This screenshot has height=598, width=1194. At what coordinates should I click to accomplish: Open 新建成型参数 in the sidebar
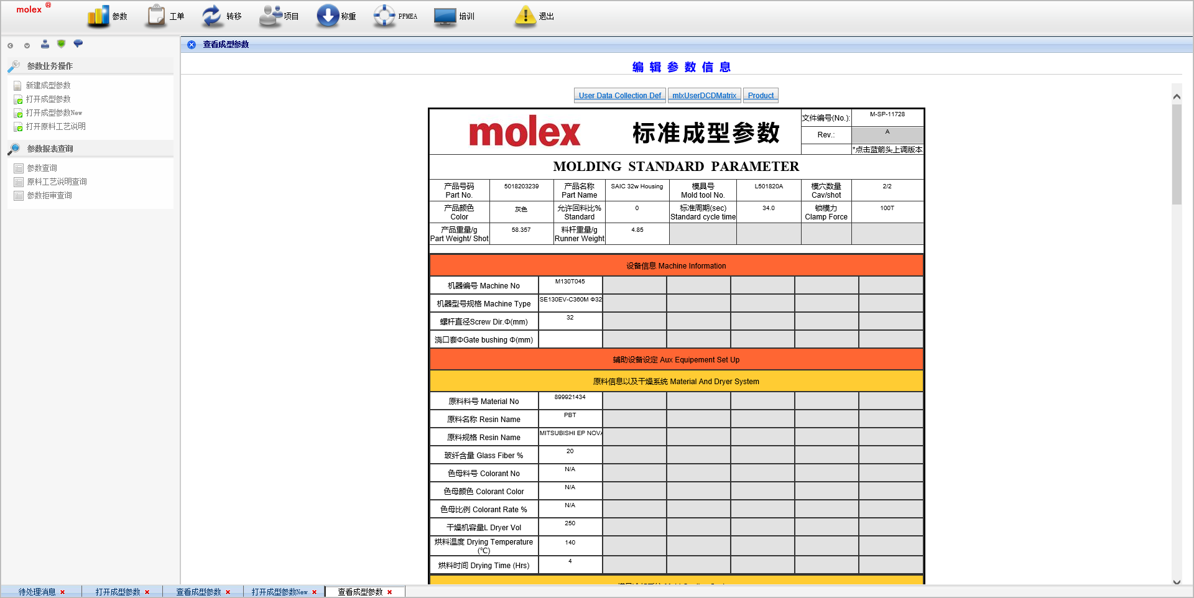pyautogui.click(x=48, y=86)
